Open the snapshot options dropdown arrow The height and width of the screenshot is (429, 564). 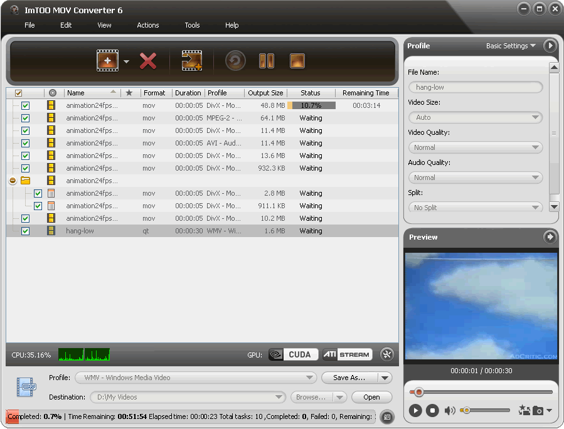549,410
